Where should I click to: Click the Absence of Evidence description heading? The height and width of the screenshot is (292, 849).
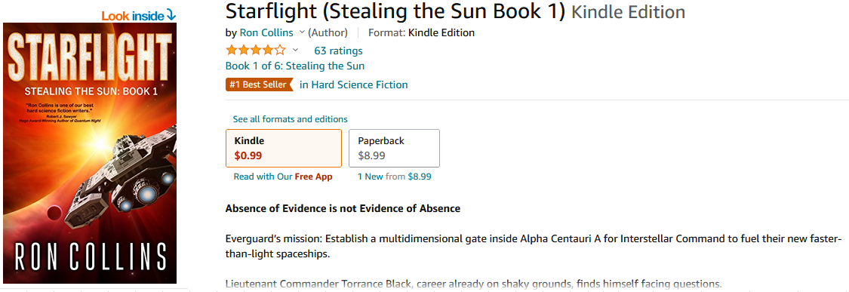[x=343, y=208]
